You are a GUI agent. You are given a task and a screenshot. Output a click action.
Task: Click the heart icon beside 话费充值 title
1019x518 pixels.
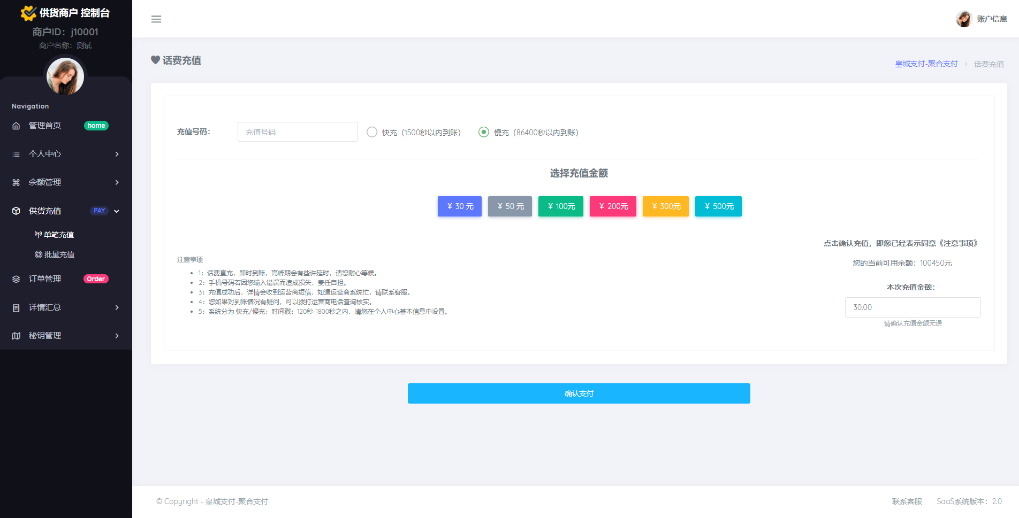pyautogui.click(x=155, y=60)
